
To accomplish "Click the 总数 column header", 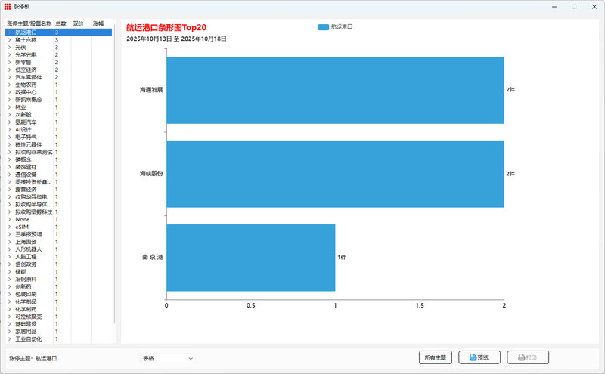I will pos(61,23).
